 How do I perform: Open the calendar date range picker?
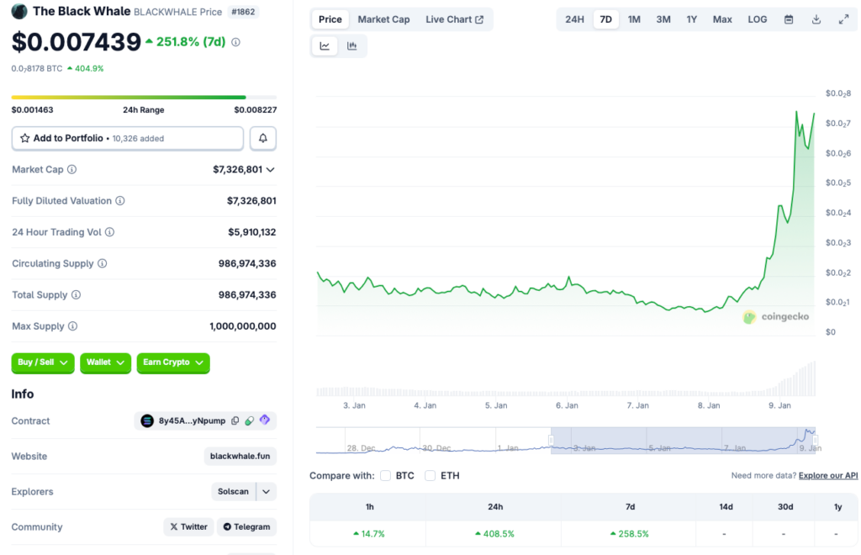click(x=789, y=19)
